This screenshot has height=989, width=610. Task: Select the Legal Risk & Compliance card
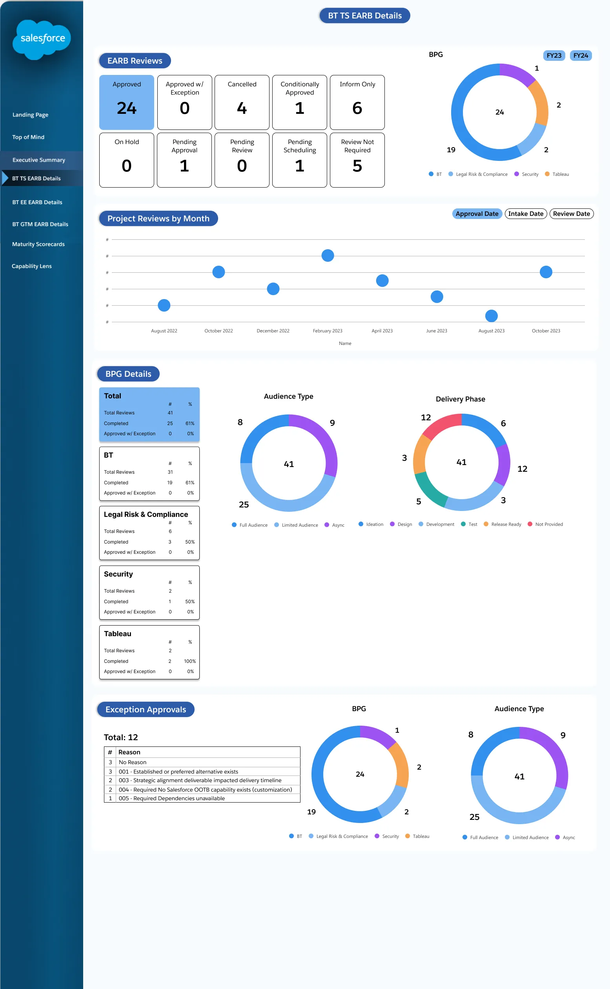[x=149, y=533]
